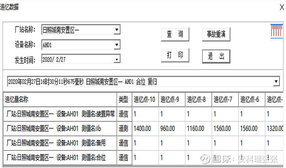Open the 厂站名称 station dropdown
Screen dimensions: 286x168
click(117, 30)
